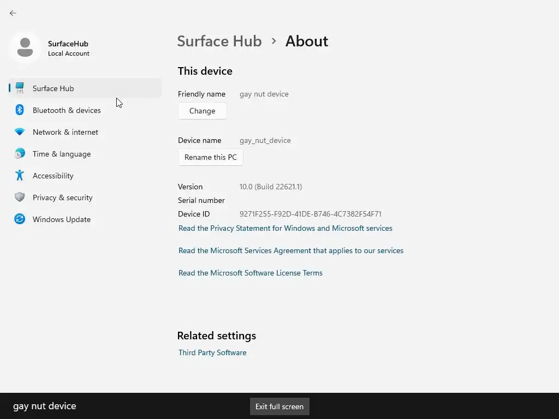Go to Network & internet page
The image size is (559, 419).
[66, 132]
